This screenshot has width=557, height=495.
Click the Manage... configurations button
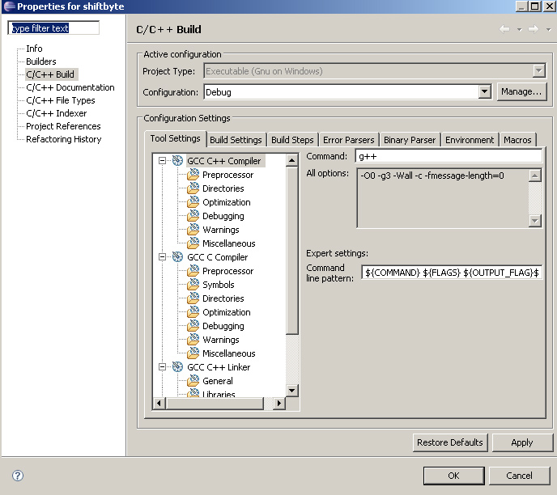[x=521, y=92]
